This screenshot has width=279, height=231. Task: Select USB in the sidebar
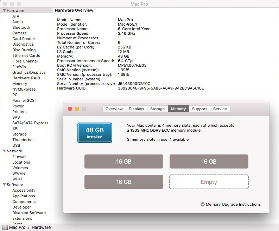point(16,145)
